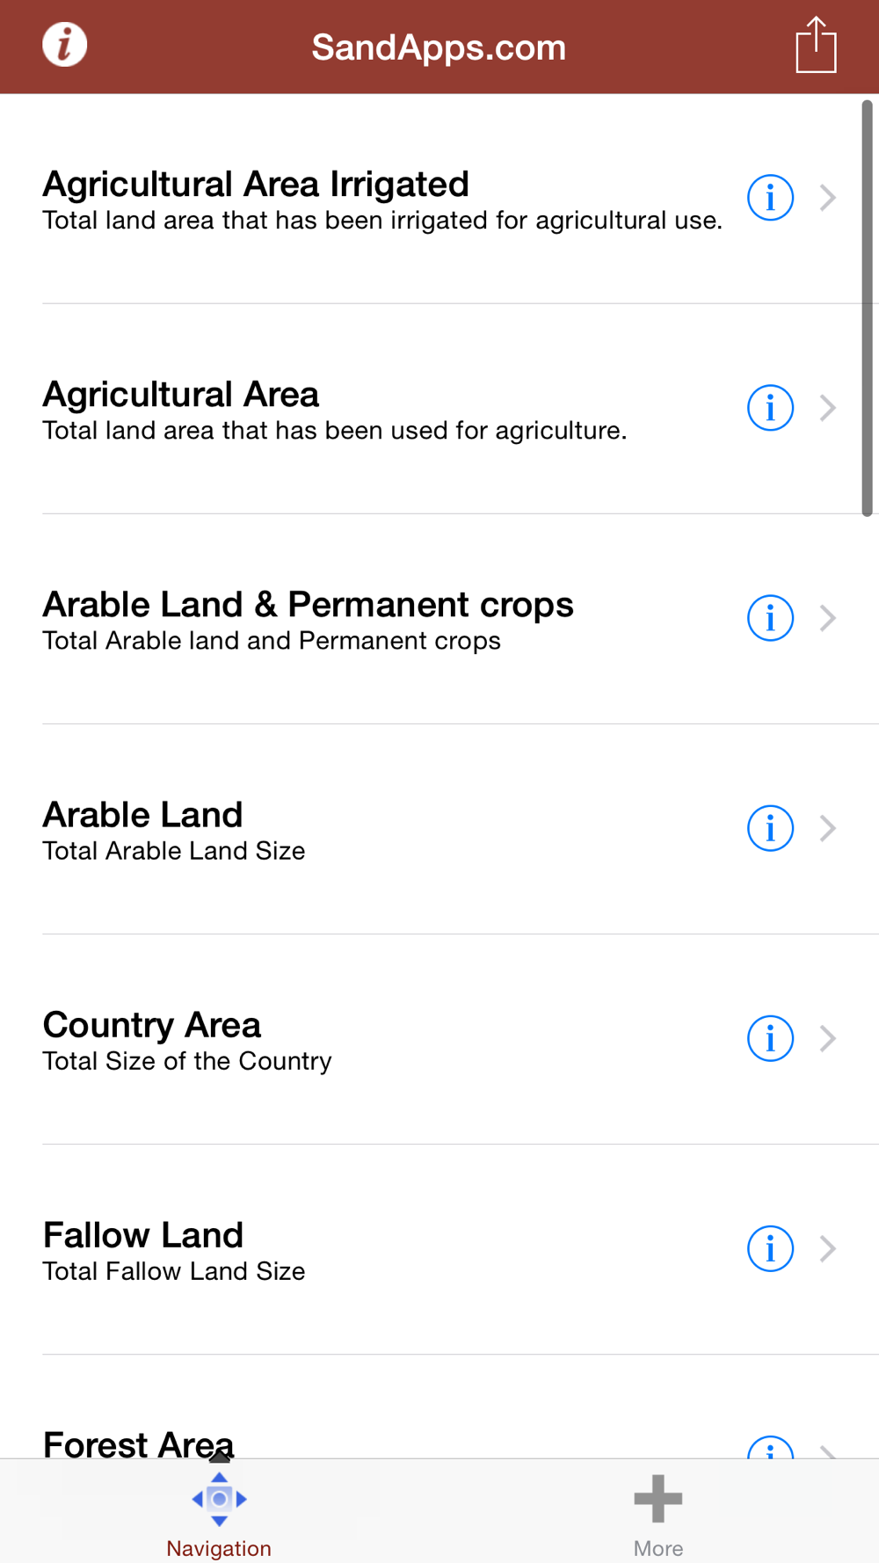Expand Fallow Land chevron

827,1248
